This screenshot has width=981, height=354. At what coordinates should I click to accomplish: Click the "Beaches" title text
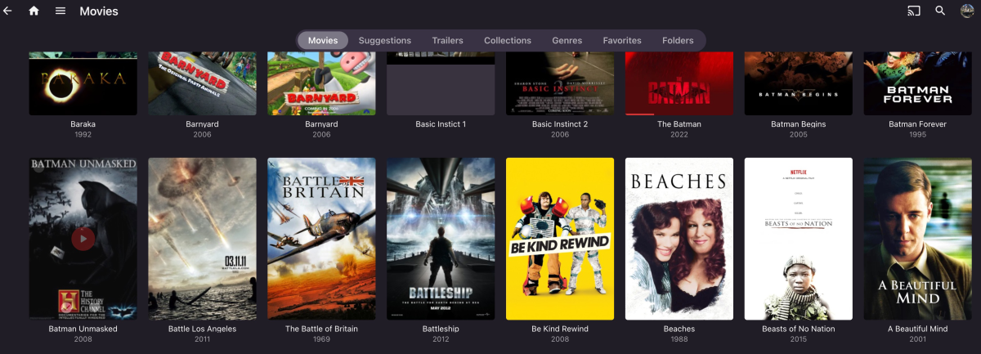pyautogui.click(x=679, y=329)
